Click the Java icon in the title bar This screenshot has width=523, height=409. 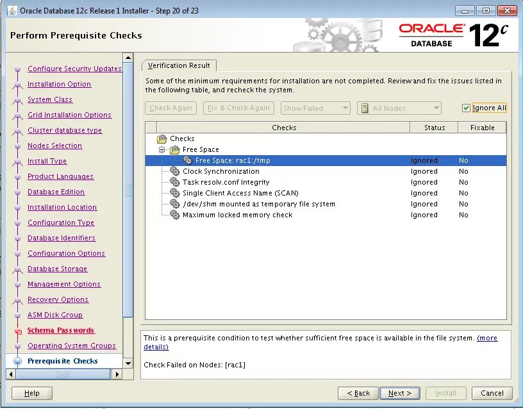(12, 10)
